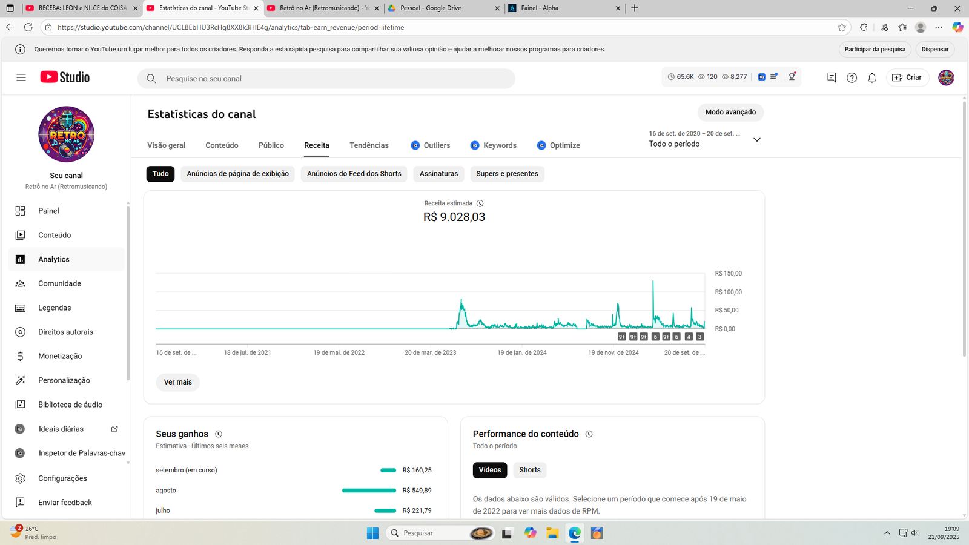The height and width of the screenshot is (545, 969).
Task: Open the Edge Copilot icon in the toolbar
Action: pyautogui.click(x=957, y=27)
